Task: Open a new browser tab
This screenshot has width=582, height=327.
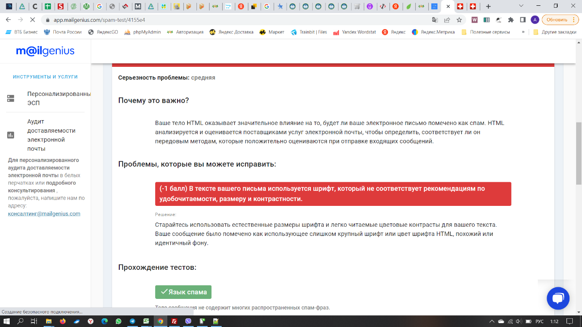Action: [488, 7]
